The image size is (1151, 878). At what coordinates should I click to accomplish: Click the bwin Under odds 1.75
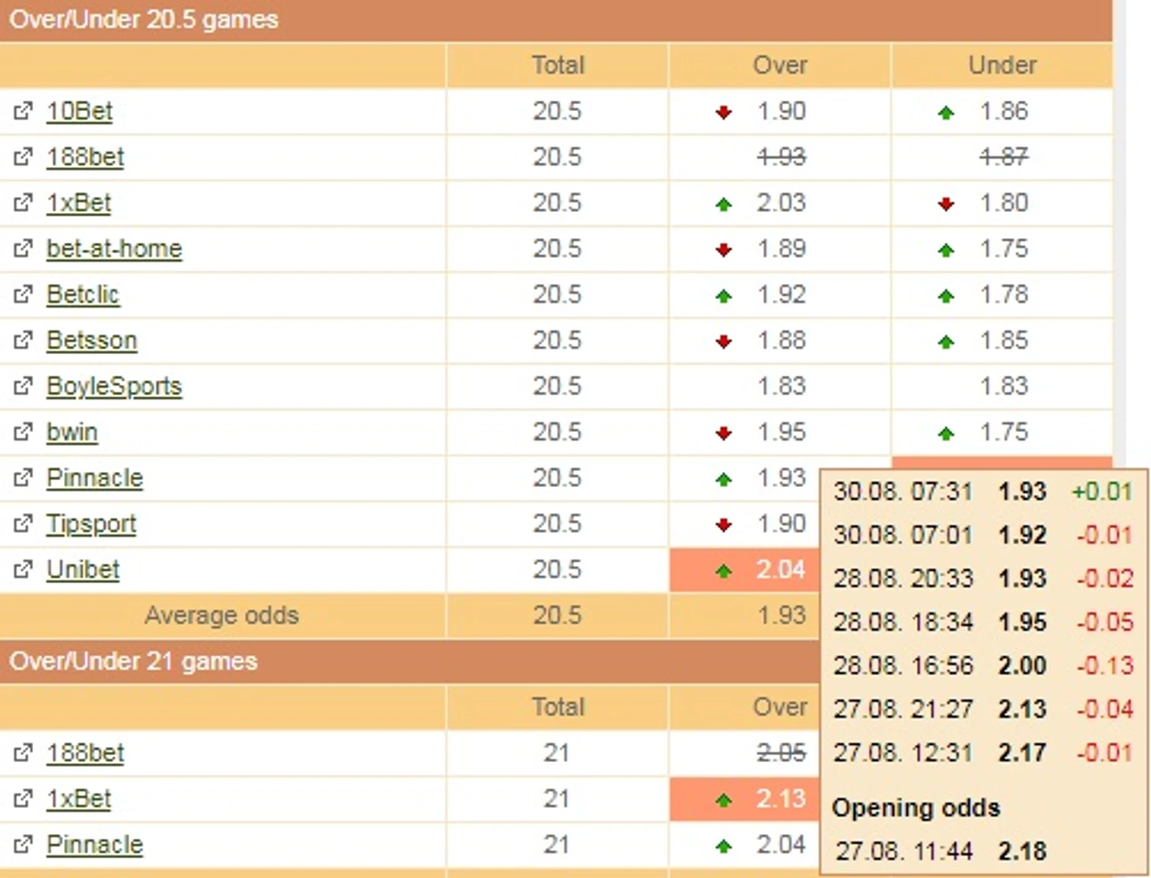pyautogui.click(x=1004, y=432)
